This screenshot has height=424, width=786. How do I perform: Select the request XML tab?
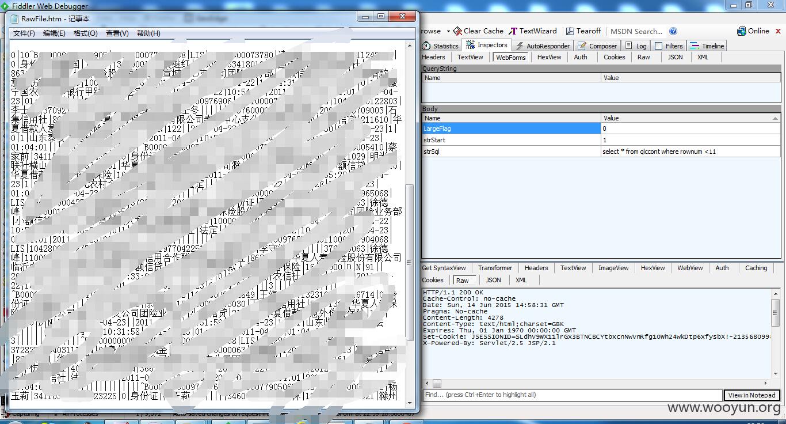[703, 57]
